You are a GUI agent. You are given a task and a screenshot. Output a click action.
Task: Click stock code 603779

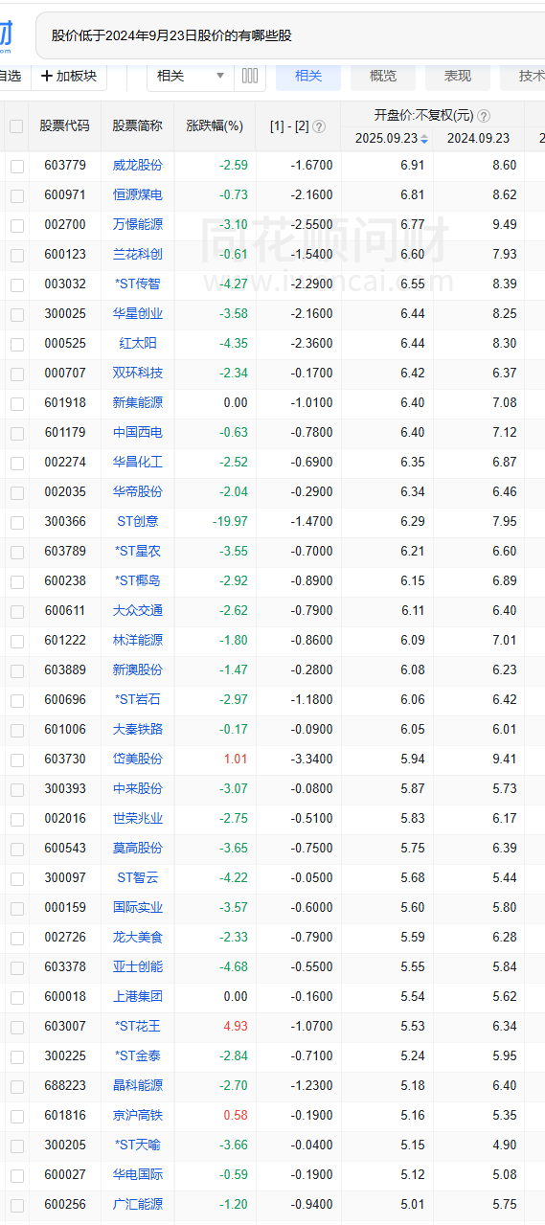(x=65, y=166)
